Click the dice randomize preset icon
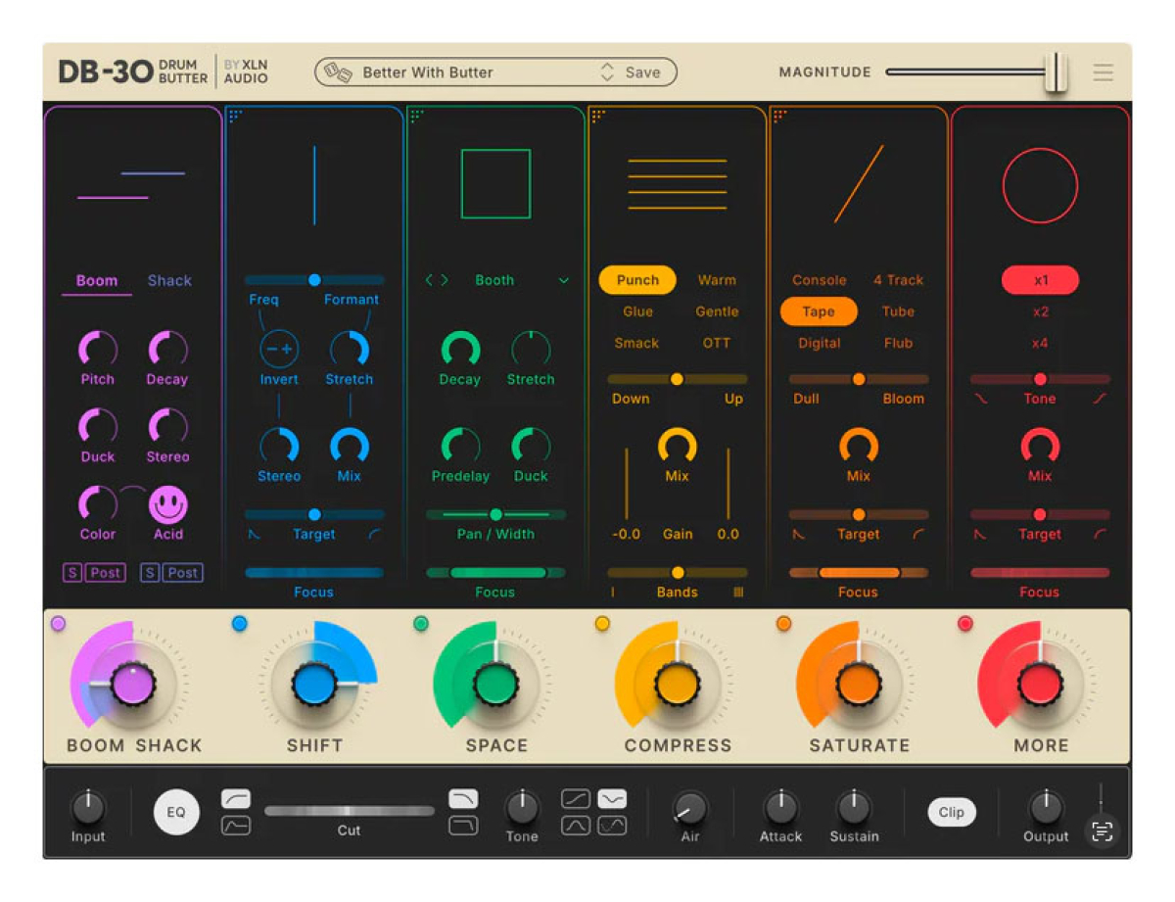Screen dimensions: 1175x902 338,72
